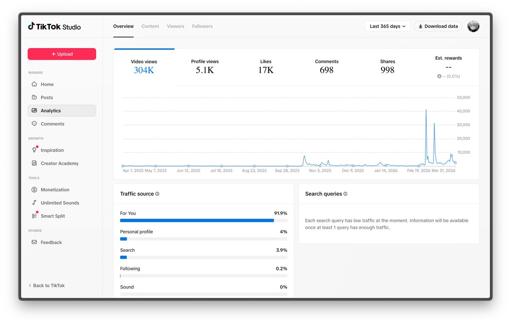
Task: Click the Dec 9, 2025 axis label
Action: 353,170
